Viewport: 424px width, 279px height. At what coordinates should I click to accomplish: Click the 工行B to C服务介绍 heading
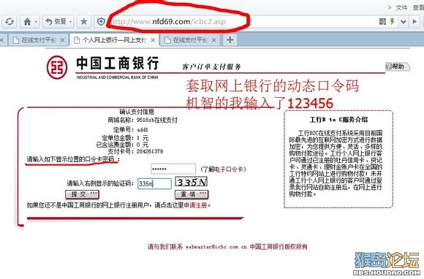click(x=338, y=119)
